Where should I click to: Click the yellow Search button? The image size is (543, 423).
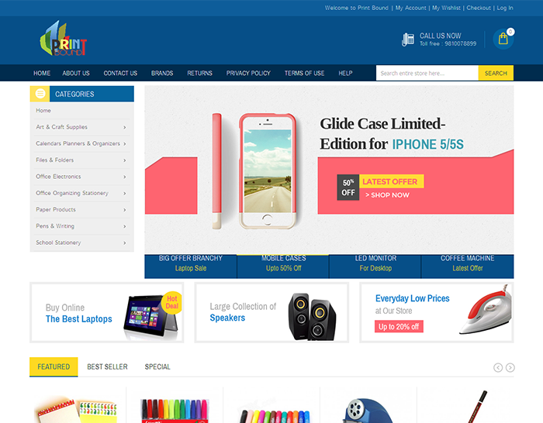pyautogui.click(x=496, y=73)
